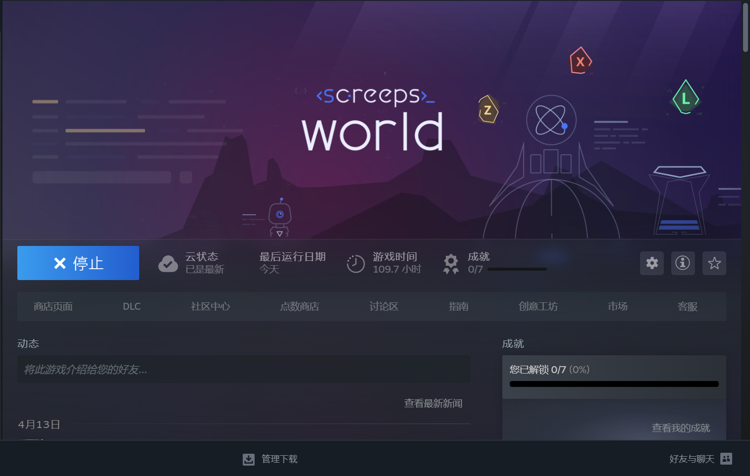Click 好友与聊天 in bottom bar

pyautogui.click(x=692, y=459)
